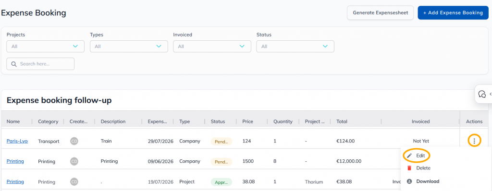Click the €124.00 total cell
The height and width of the screenshot is (191, 492).
tap(345, 141)
